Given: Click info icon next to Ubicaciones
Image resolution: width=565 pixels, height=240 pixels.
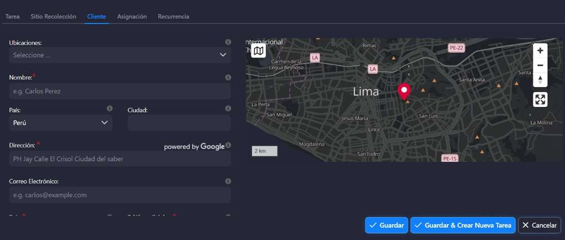Looking at the screenshot, I should [228, 42].
